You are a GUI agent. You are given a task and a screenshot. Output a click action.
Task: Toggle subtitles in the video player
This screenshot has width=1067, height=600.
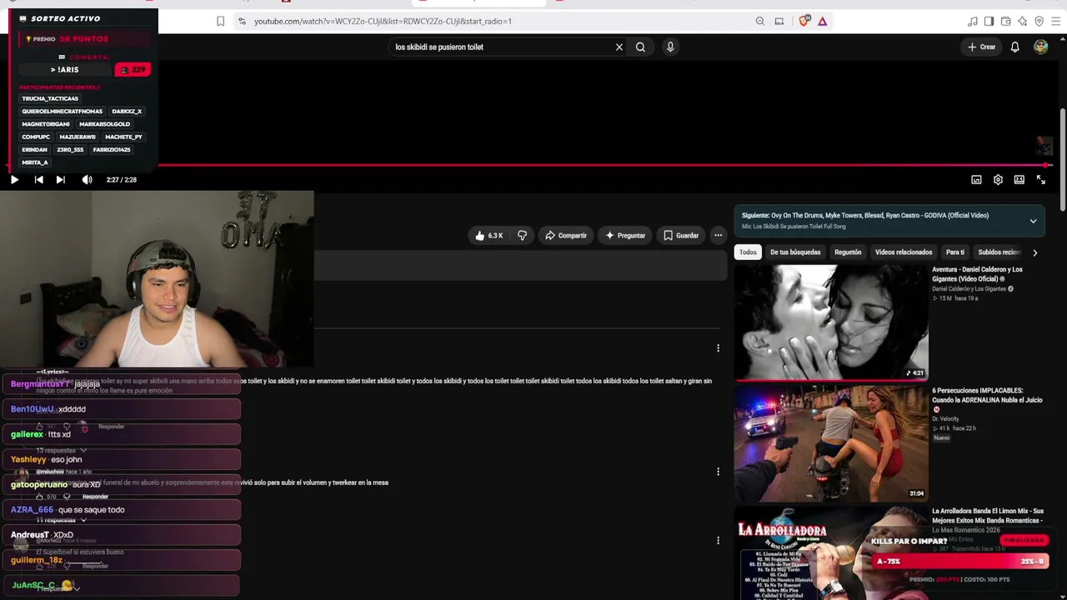tap(976, 179)
